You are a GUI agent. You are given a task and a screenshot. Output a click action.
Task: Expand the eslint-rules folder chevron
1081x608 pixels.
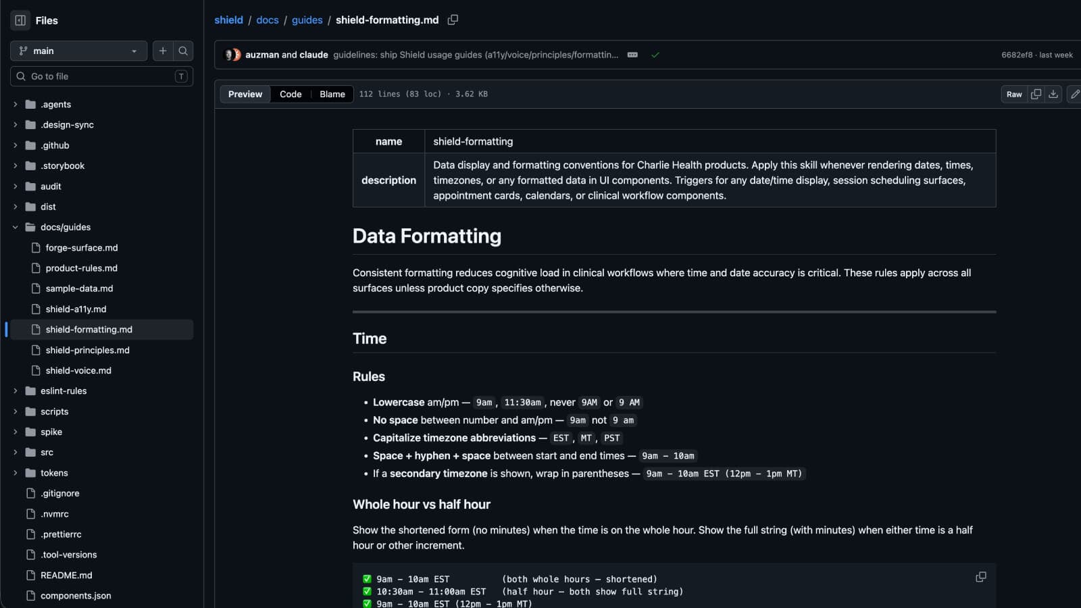[x=16, y=391]
